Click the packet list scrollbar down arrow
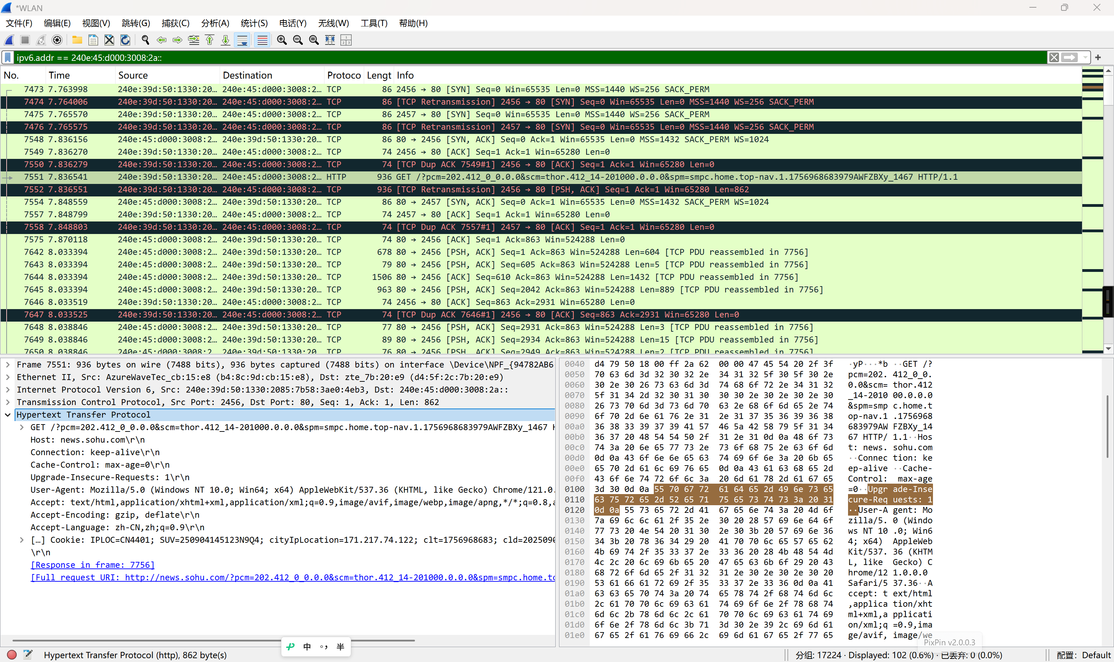This screenshot has width=1114, height=662. tap(1108, 349)
